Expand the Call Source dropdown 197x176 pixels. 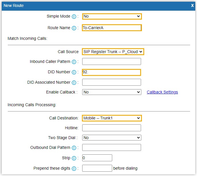pos(113,52)
